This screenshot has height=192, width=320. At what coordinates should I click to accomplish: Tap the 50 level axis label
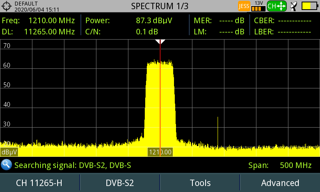(7, 85)
